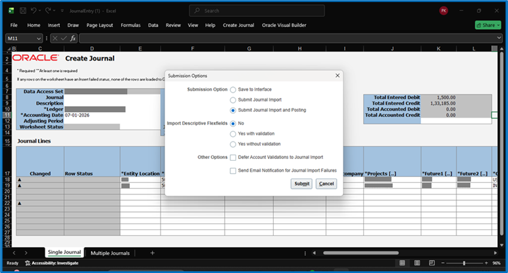
Task: Click the Excel app icon
Action: click(x=11, y=11)
